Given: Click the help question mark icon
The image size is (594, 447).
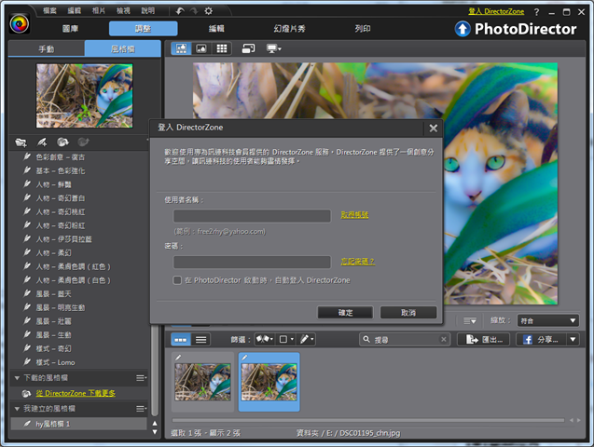Looking at the screenshot, I should click(x=536, y=12).
